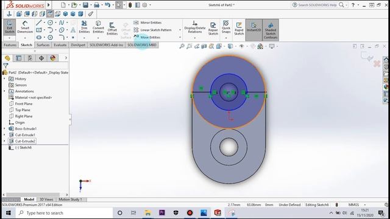Open the PropertyManager tab icon
Viewport: 390px width, 219px height.
tap(19, 58)
